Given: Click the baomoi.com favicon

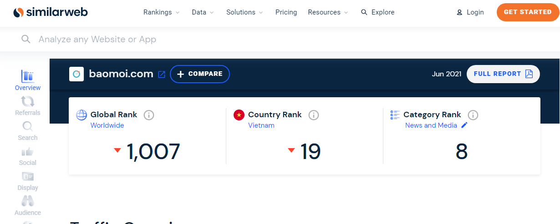Looking at the screenshot, I should pyautogui.click(x=76, y=74).
